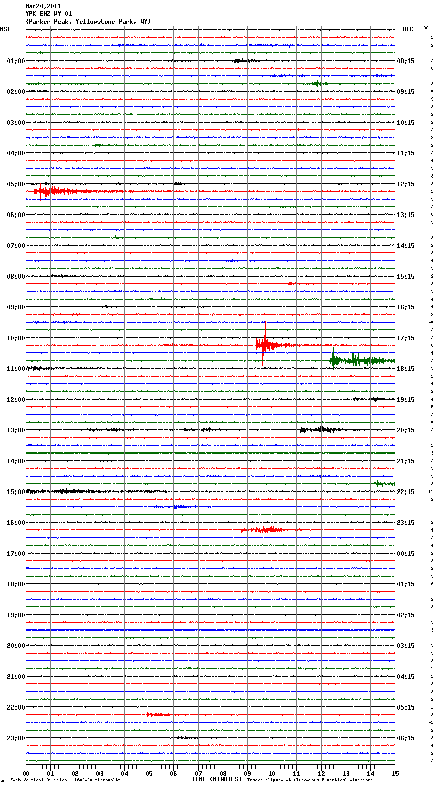Viewport: 436px width, 787px height.
Task: Click the 03 tick on the minutes axis
Action: (x=100, y=773)
